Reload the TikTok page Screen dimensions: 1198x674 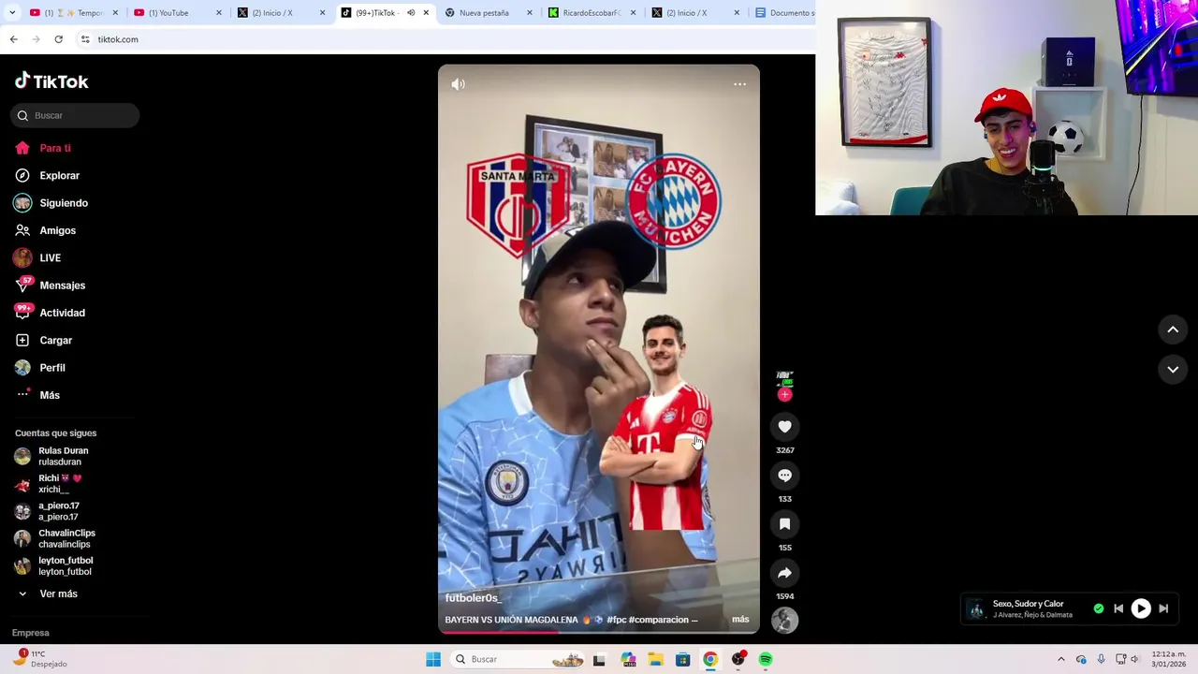point(58,39)
